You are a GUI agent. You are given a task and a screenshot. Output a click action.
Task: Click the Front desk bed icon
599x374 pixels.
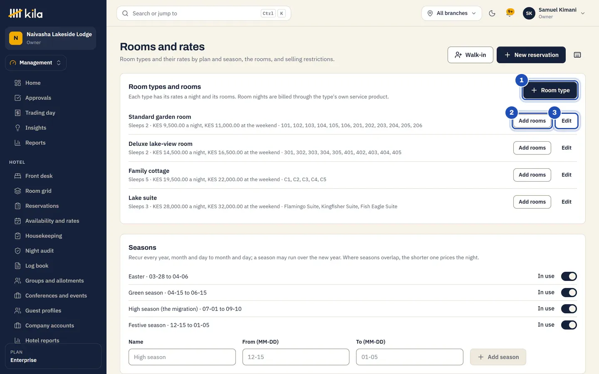pyautogui.click(x=17, y=176)
